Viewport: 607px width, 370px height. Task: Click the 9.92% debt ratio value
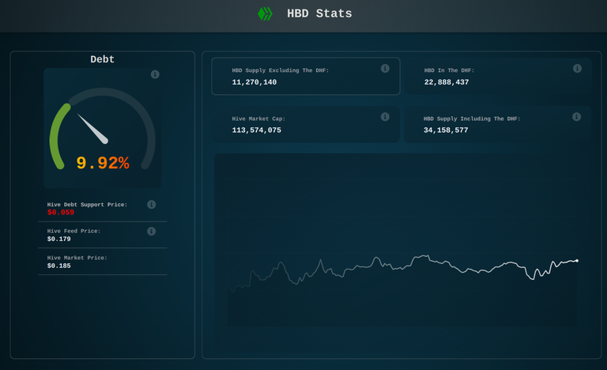(103, 163)
